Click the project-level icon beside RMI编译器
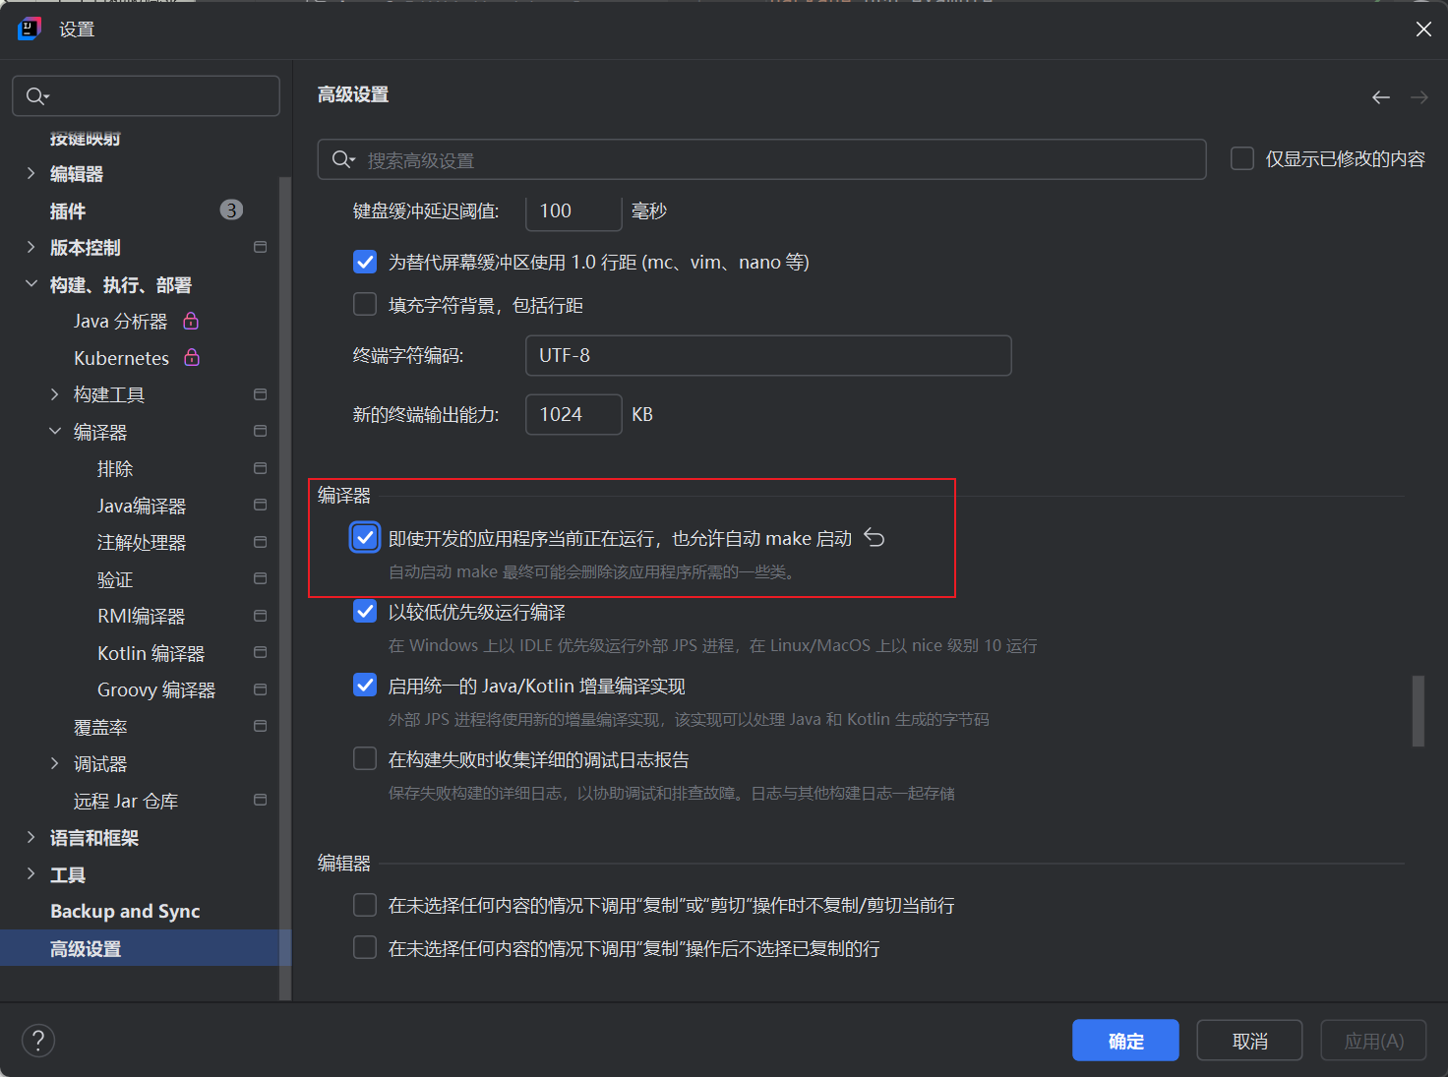 click(x=260, y=616)
